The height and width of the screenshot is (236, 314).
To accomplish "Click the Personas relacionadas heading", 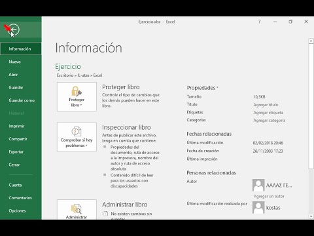I will click(211, 173).
